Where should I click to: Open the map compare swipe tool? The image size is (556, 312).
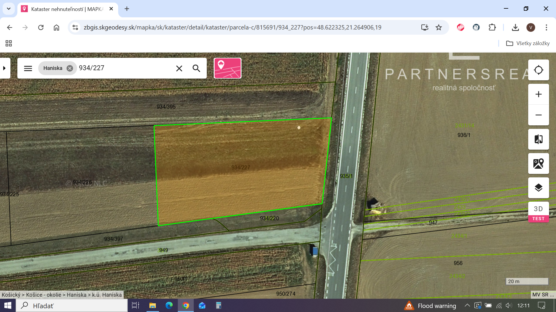pos(538,139)
